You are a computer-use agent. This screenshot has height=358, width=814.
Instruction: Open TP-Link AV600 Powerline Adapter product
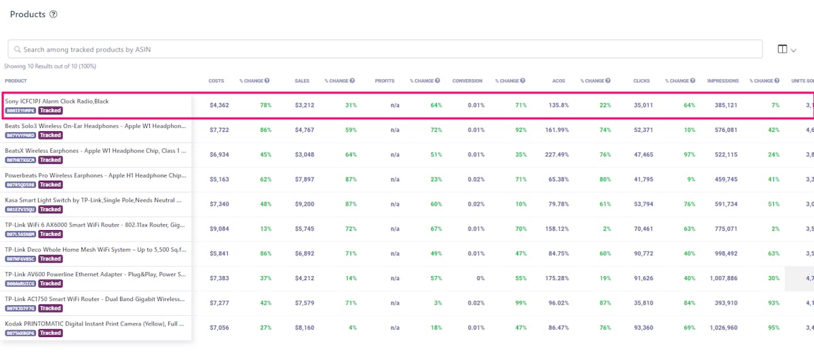pos(95,275)
